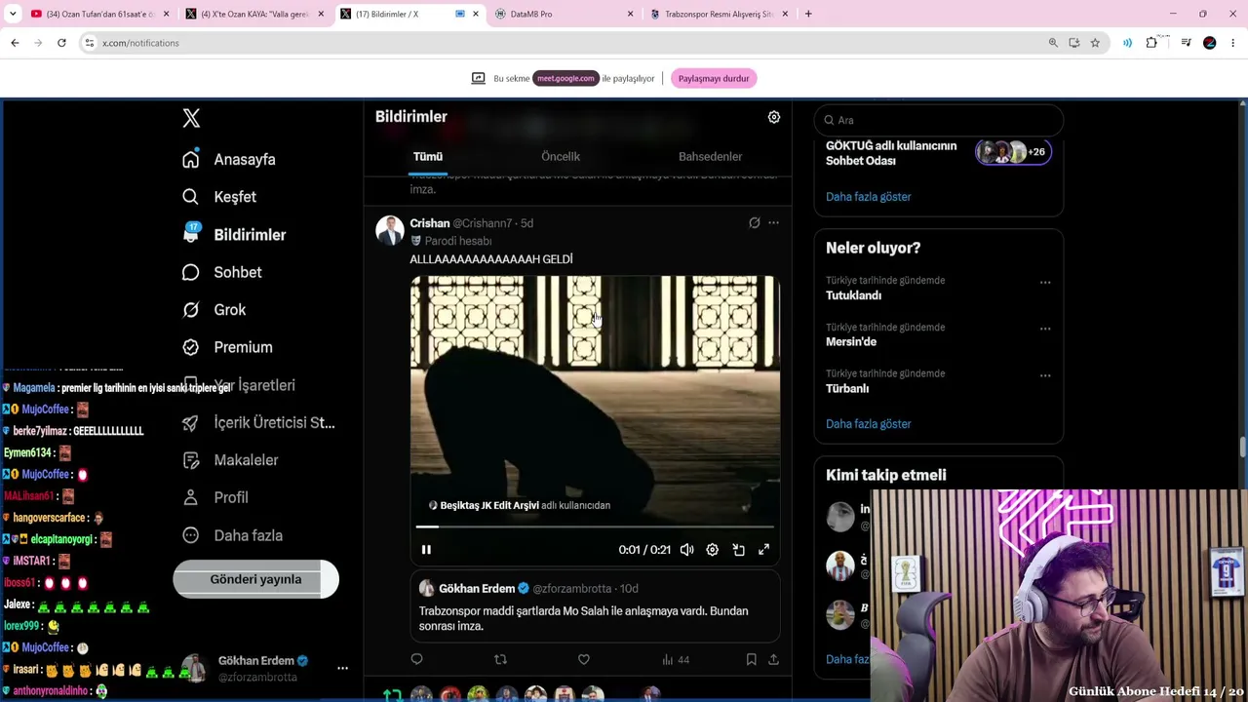This screenshot has height=702, width=1248.
Task: Open options for the Türbanlı trend
Action: coord(1045,375)
